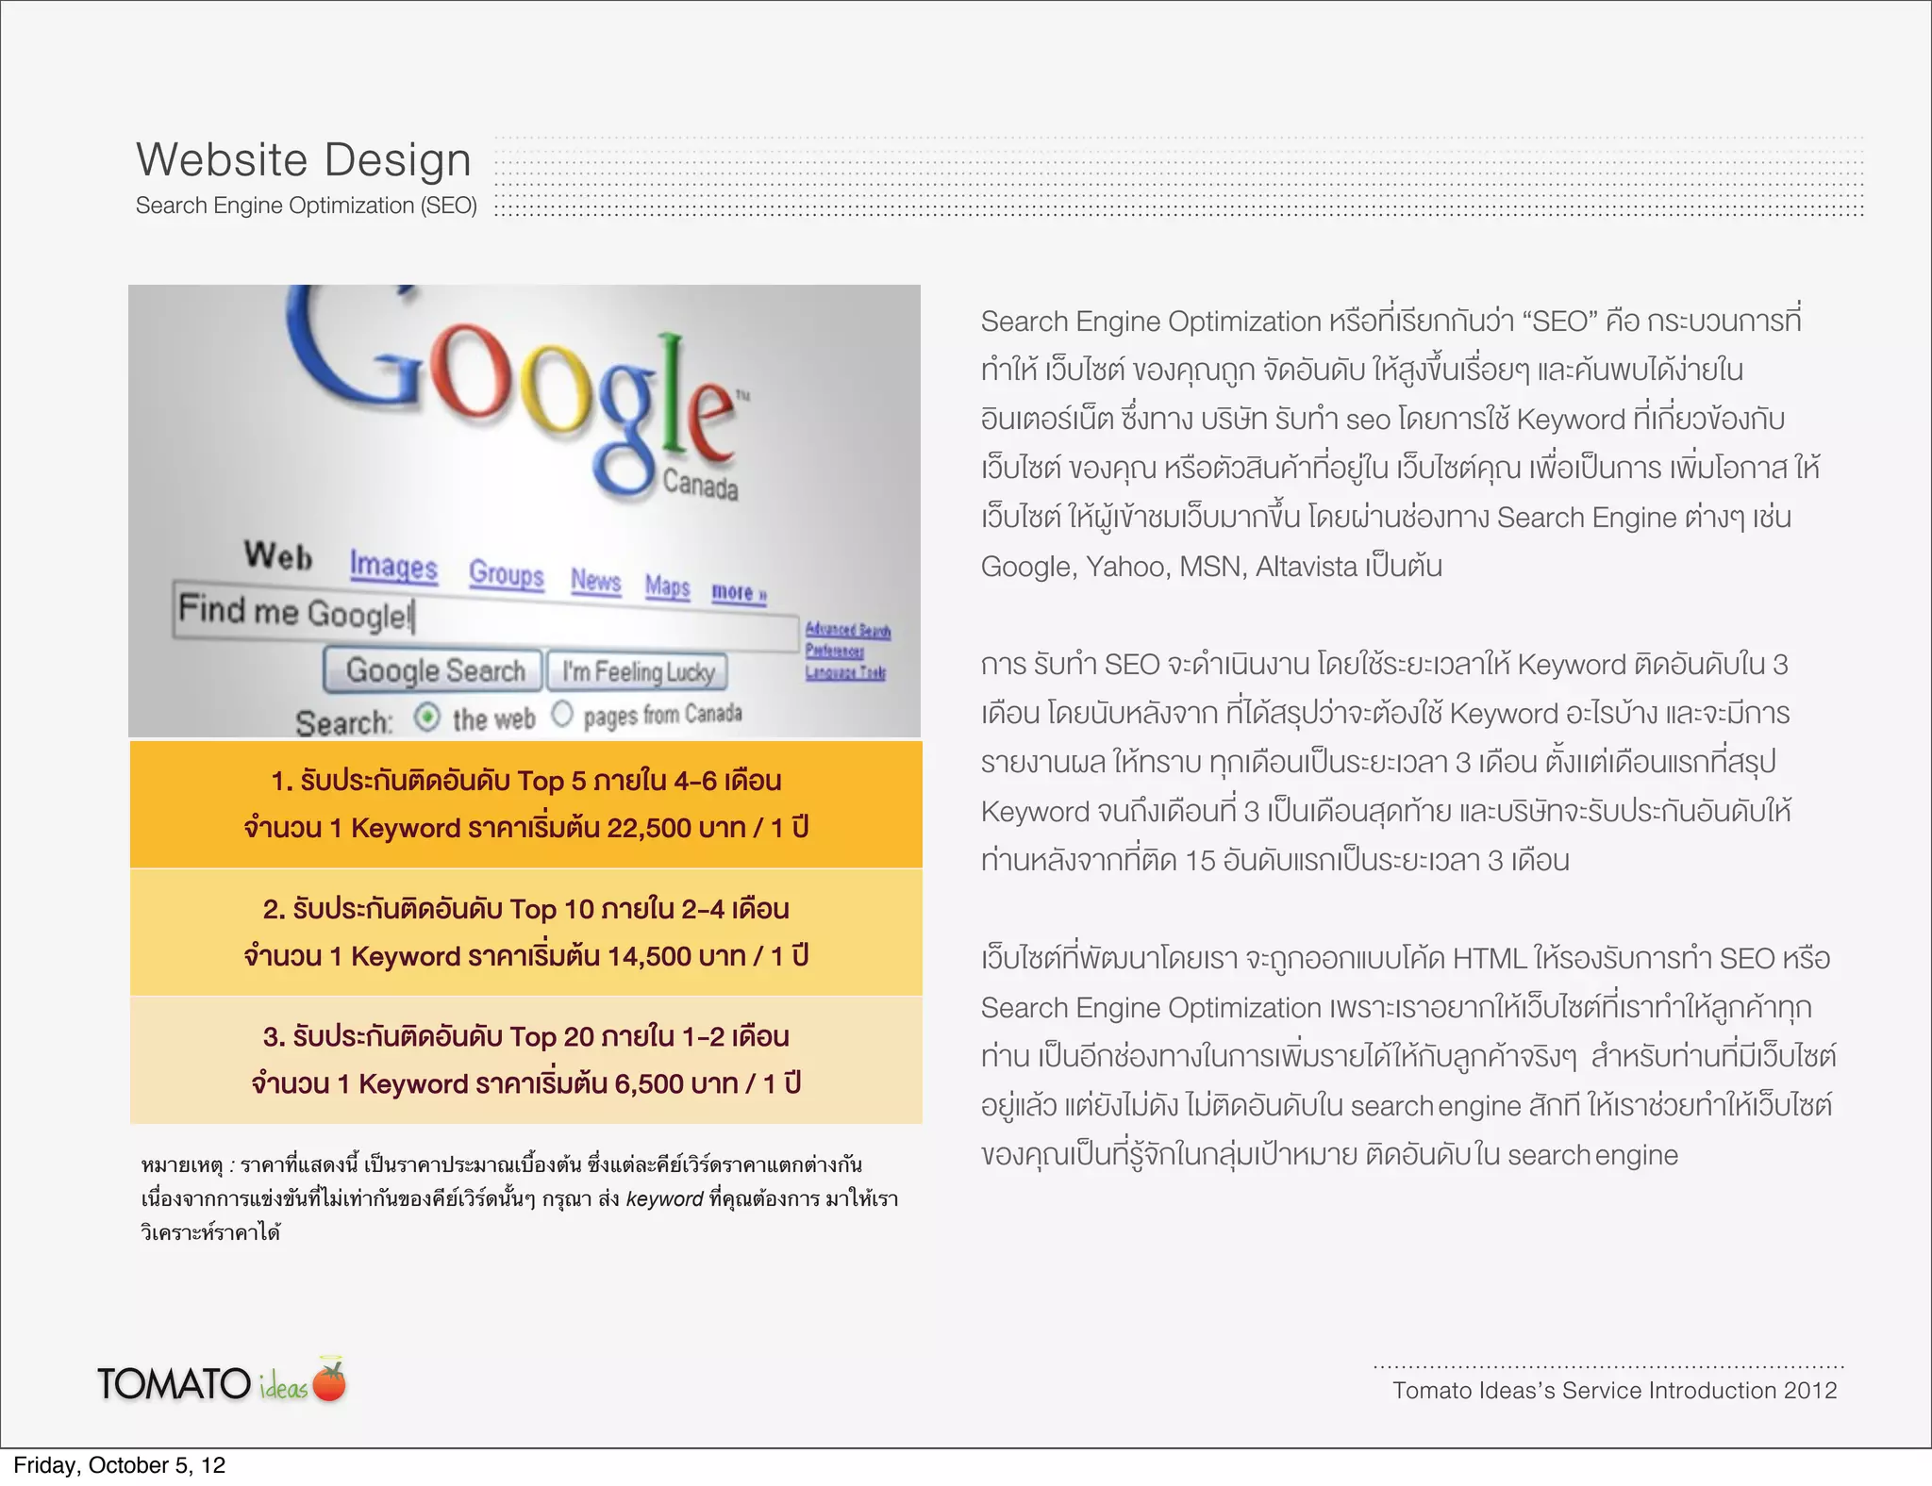Viewport: 1932px width, 1486px height.
Task: Click the Top 5 package price box
Action: click(x=525, y=804)
